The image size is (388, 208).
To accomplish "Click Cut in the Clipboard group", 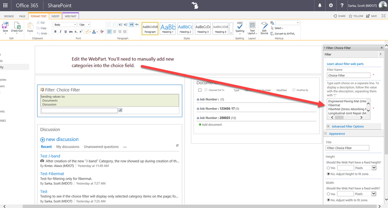I will pos(40,23).
